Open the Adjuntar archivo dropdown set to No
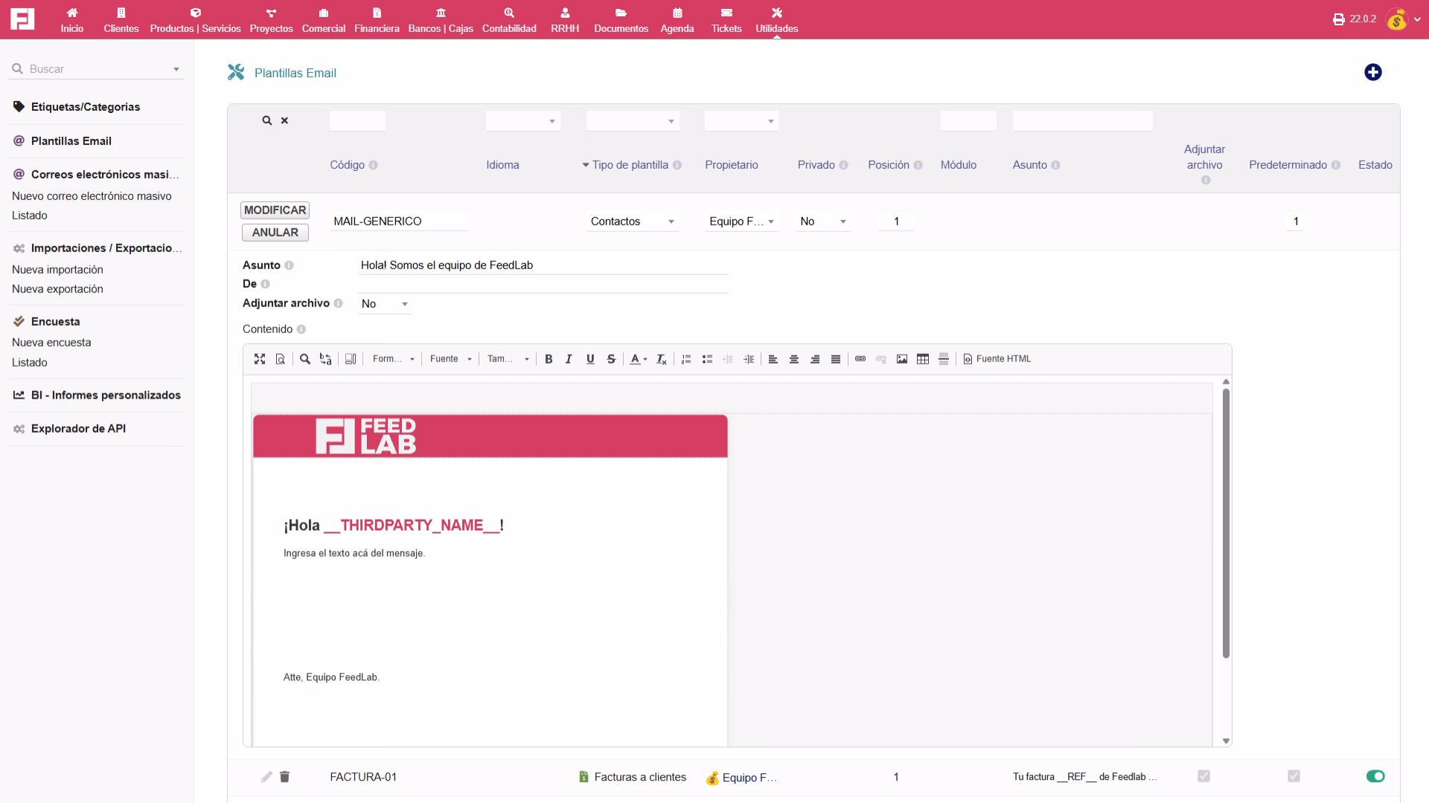 (x=385, y=303)
